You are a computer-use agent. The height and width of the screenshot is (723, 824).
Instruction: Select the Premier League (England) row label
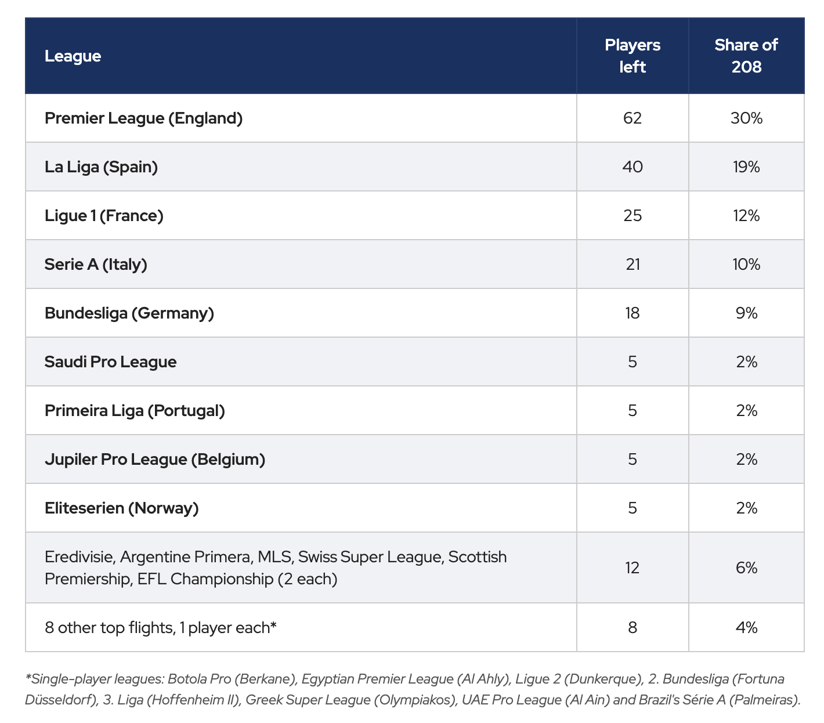(x=143, y=118)
